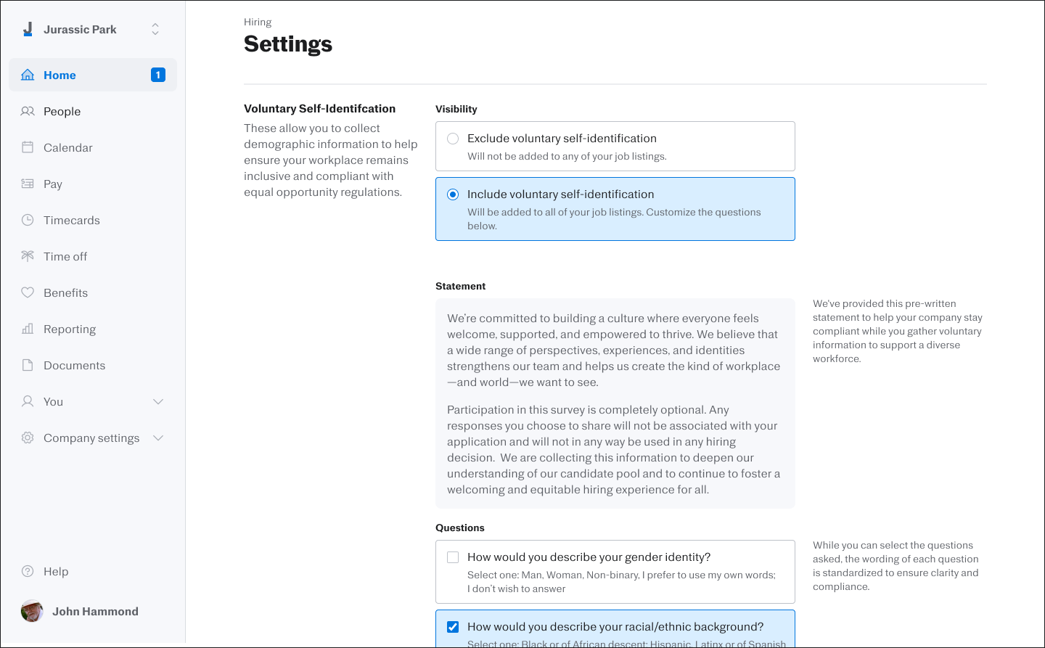Screen dimensions: 1045x648
Task: Open John Hammond's profile avatar
Action: 32,611
